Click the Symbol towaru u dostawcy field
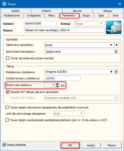The height and width of the screenshot is (151, 124). (x=62, y=78)
